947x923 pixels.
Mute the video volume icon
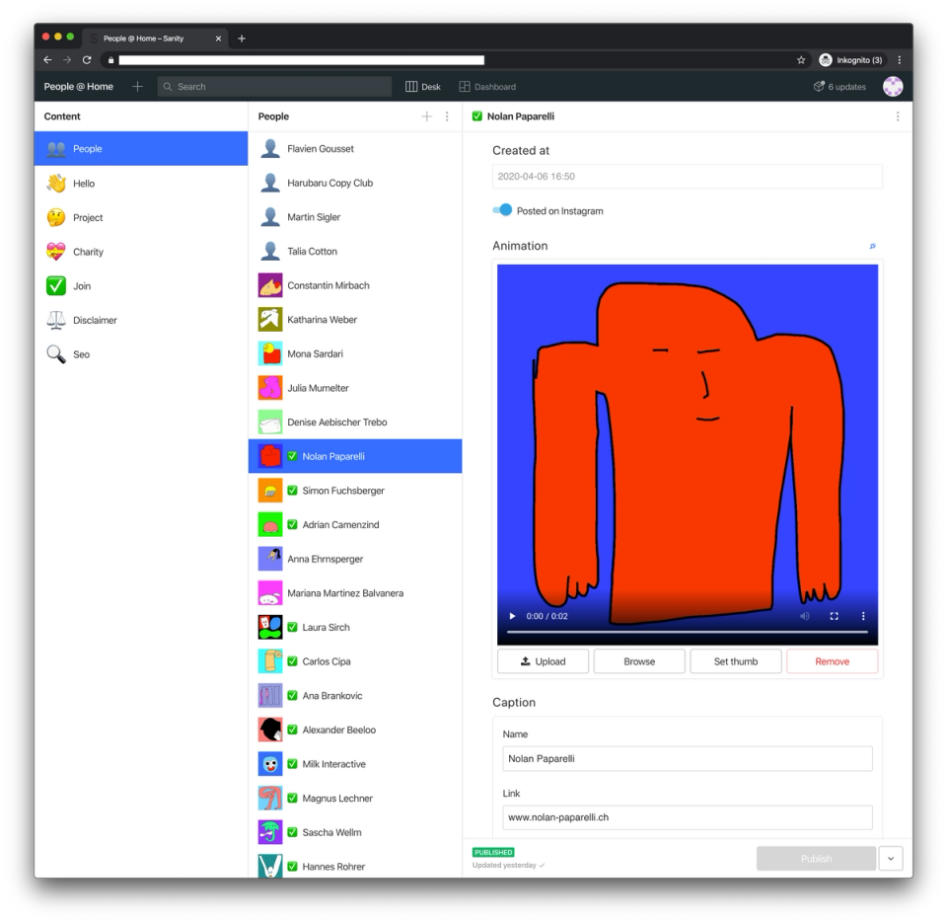805,616
